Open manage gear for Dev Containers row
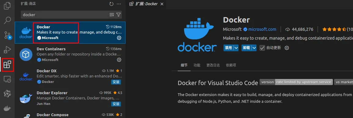The width and height of the screenshot is (353, 118). pyautogui.click(x=119, y=59)
